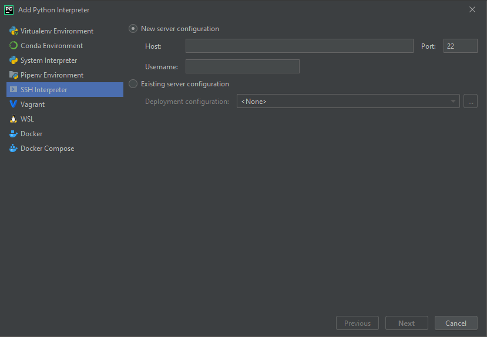Pick the Vagrant interpreter type
The height and width of the screenshot is (337, 487).
65,105
